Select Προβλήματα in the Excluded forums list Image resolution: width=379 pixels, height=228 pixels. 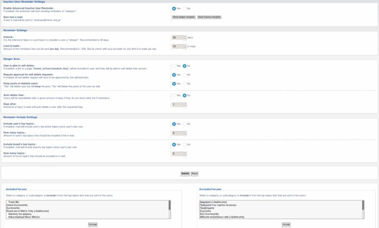tap(207, 208)
